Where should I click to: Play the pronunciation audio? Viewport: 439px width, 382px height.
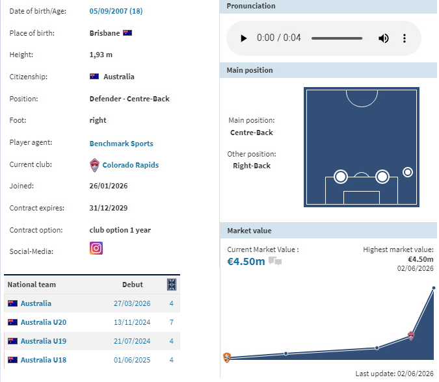(244, 38)
